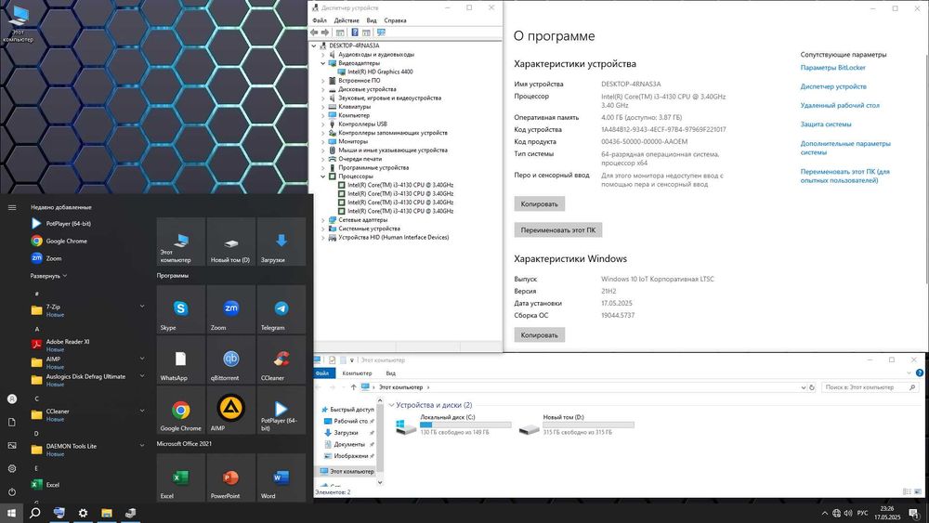This screenshot has width=929, height=523.
Task: Open the Действие menu in Device Manager
Action: click(347, 20)
